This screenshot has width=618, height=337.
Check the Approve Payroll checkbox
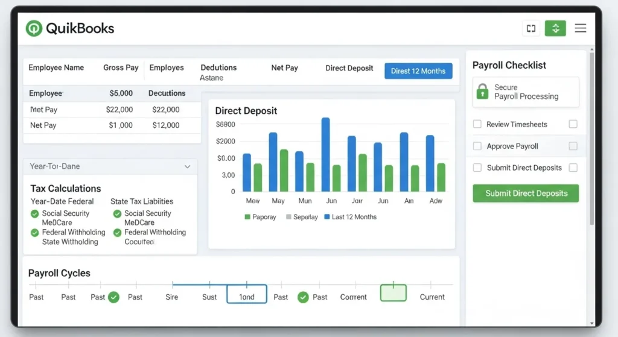tap(477, 146)
